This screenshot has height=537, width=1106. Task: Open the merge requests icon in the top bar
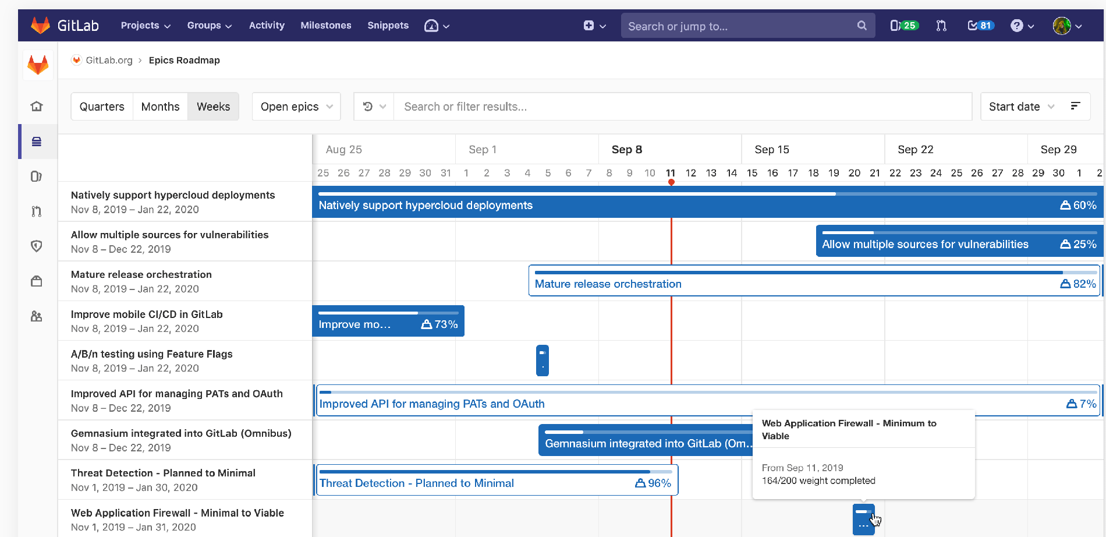[941, 26]
